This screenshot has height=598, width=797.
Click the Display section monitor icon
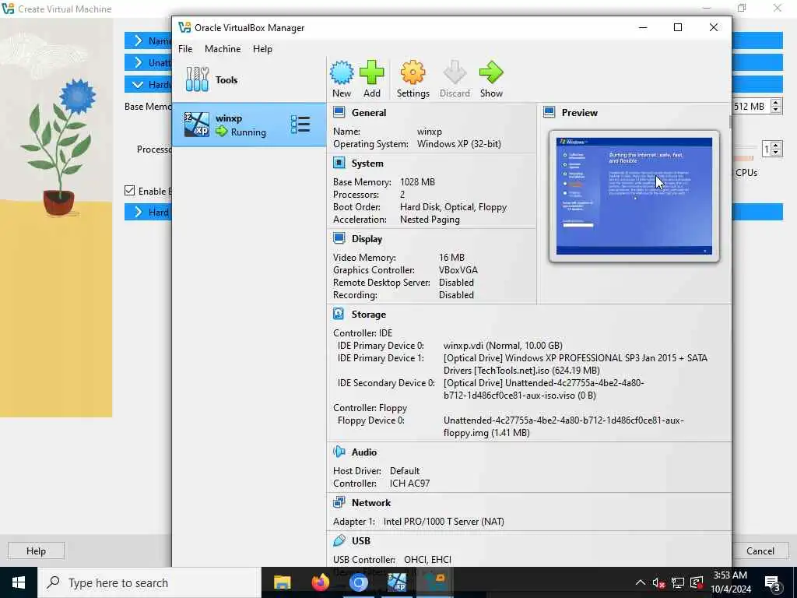339,238
